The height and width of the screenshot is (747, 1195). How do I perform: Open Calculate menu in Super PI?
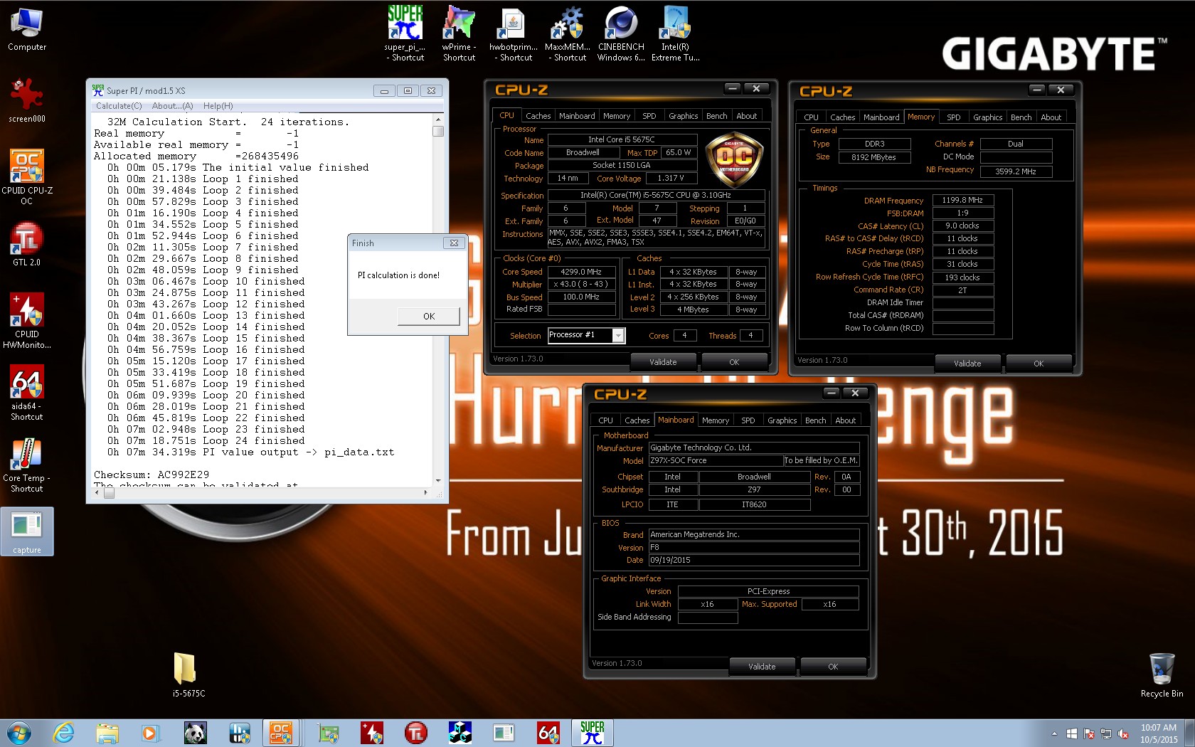click(x=119, y=106)
